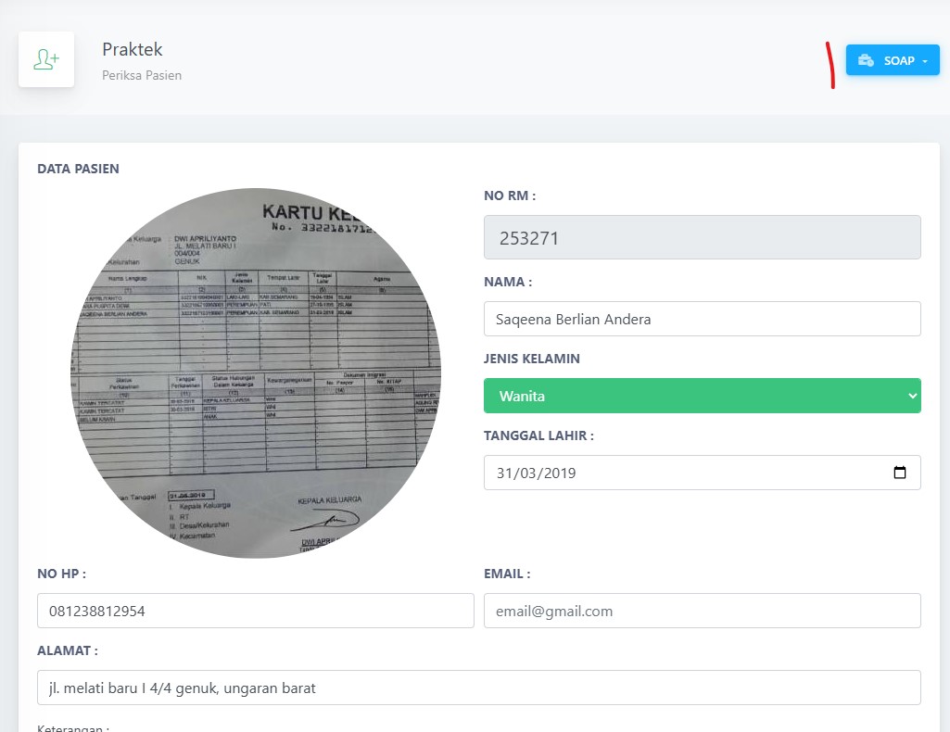This screenshot has width=950, height=732.
Task: Click the Kartu Keluarga patient photo
Action: 256,372
